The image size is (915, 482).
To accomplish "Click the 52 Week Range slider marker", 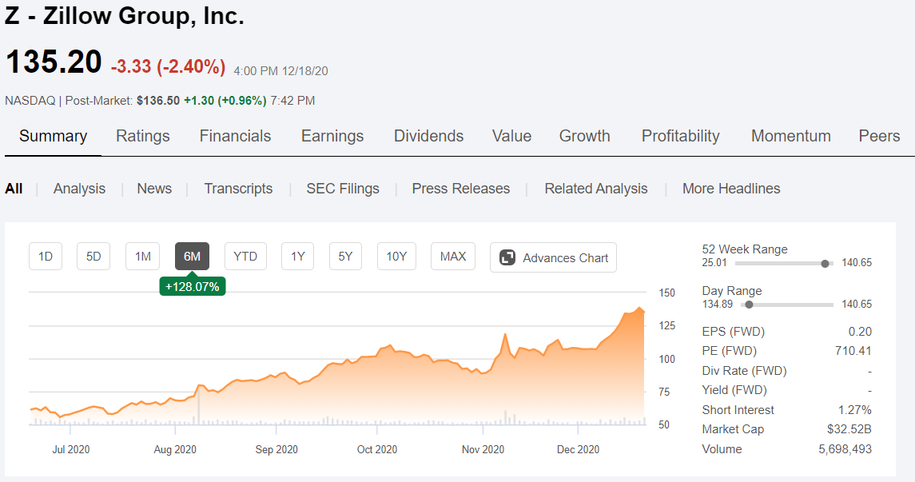I will (x=825, y=264).
